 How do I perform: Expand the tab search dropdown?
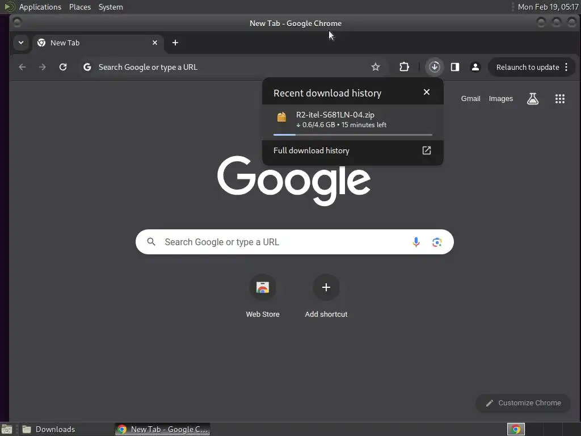21,43
